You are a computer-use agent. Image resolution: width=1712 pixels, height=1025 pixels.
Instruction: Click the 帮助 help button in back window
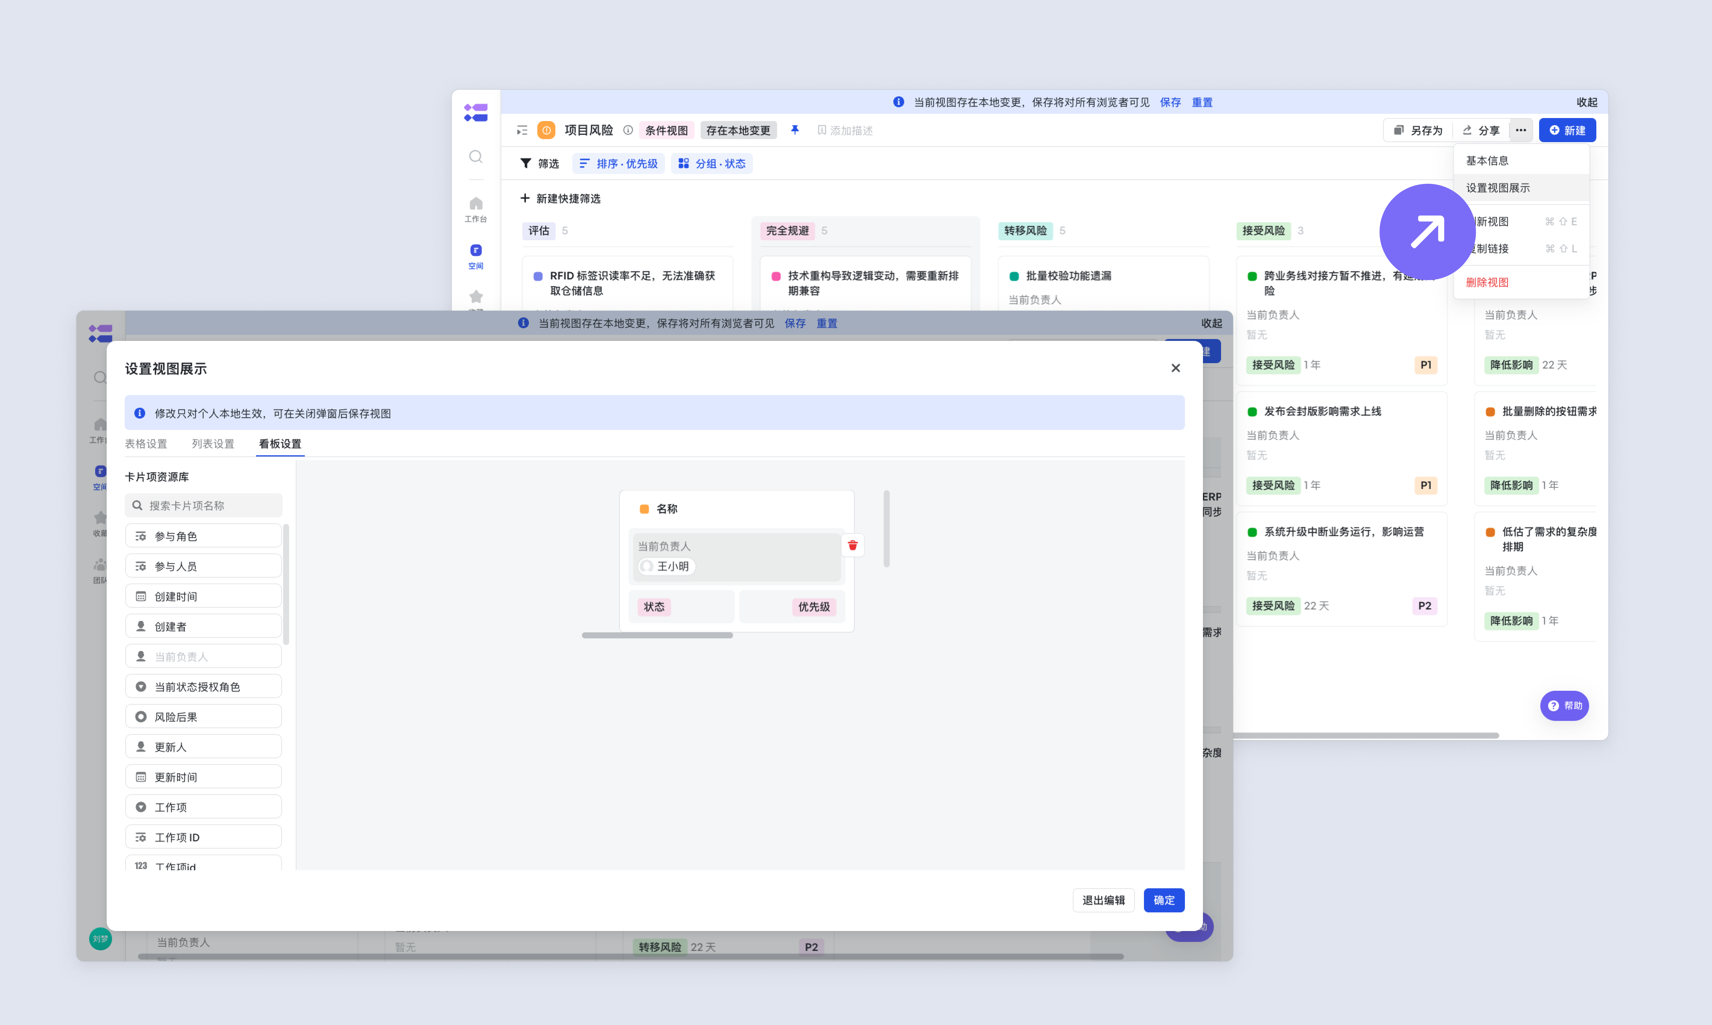point(1565,706)
